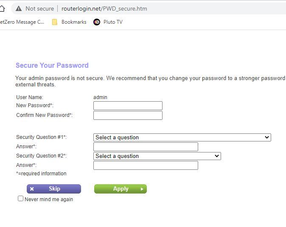Open the Security Question #1 dropdown
Viewport: 286px width, 227px height.
tap(182, 137)
